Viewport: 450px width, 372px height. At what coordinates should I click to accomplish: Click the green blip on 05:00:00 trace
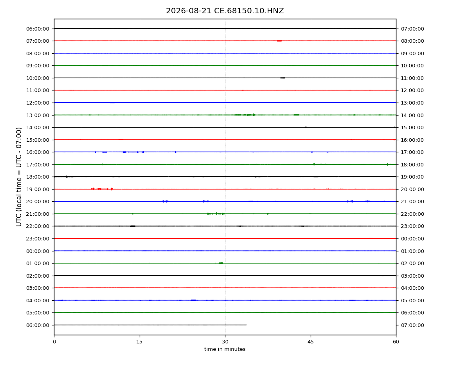pos(363,312)
